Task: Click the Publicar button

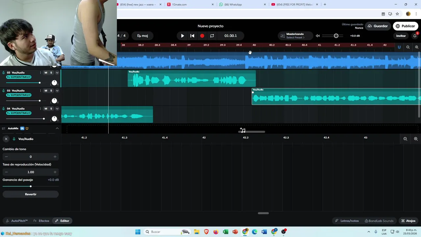Action: click(405, 26)
